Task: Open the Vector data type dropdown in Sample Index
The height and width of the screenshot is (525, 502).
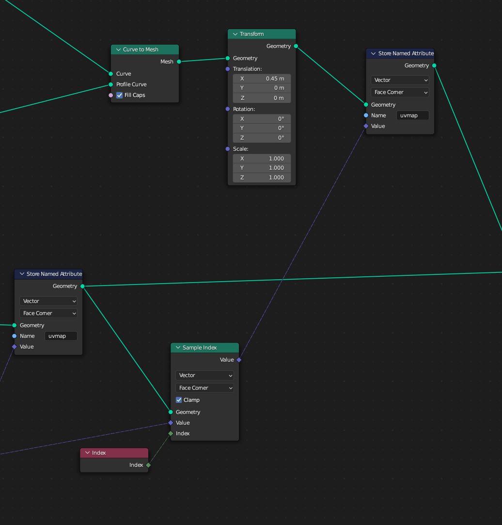Action: point(204,375)
